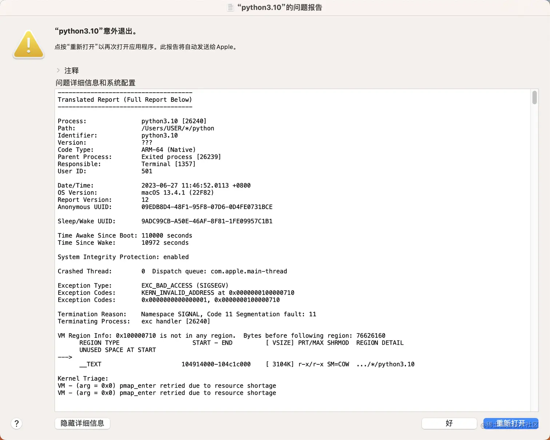This screenshot has width=550, height=440.
Task: Click System Integrity Protection: enabled line
Action: 123,257
